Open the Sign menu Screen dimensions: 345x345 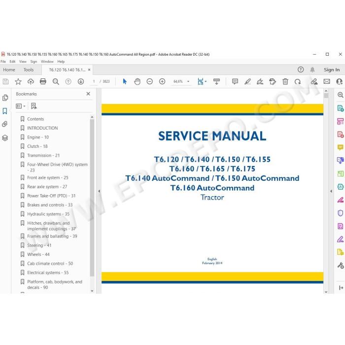pos(34,62)
